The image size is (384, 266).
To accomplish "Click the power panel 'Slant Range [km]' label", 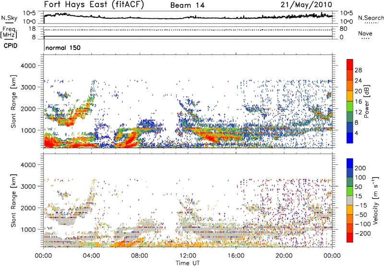I will [x=13, y=101].
